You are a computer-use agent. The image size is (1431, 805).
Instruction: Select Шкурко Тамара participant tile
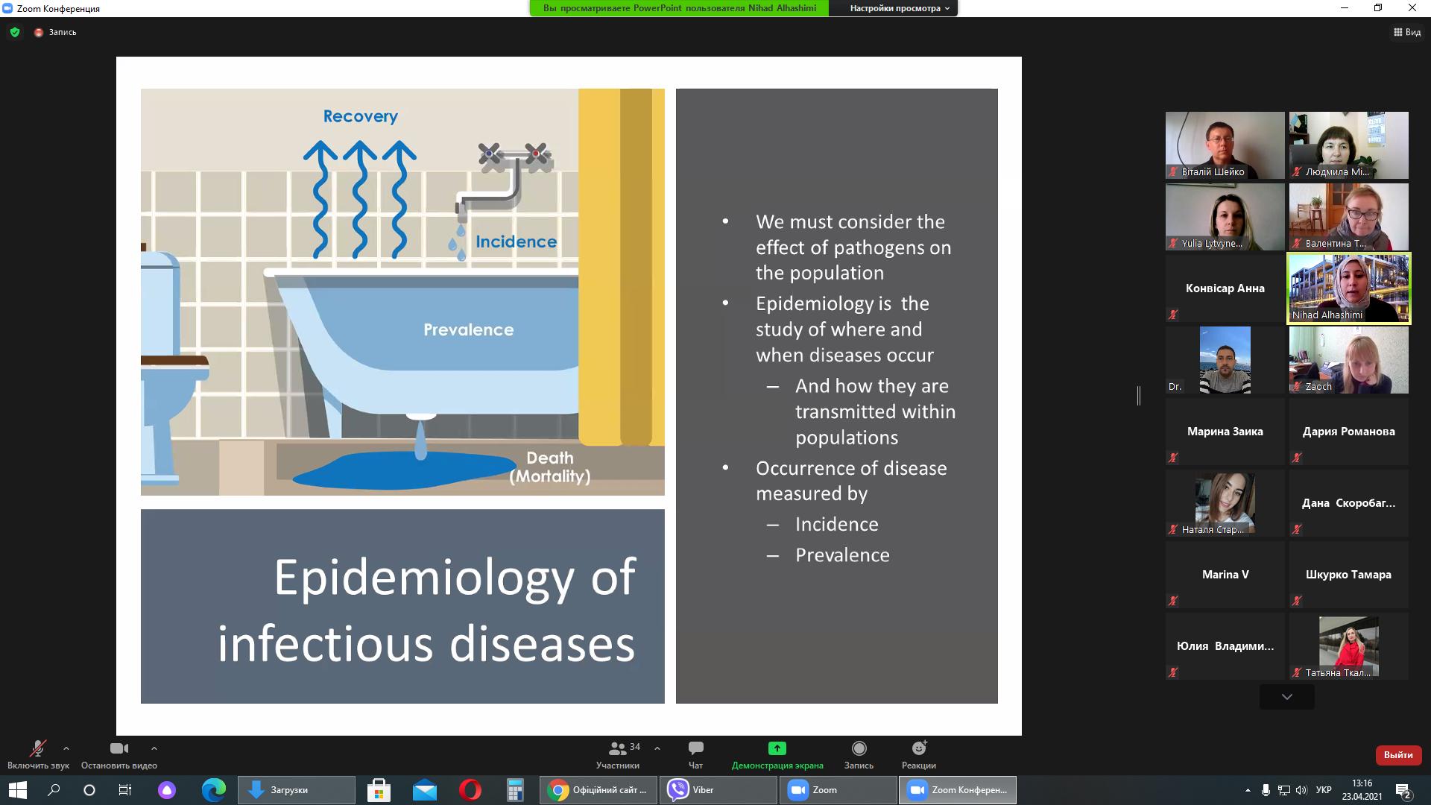1349,575
